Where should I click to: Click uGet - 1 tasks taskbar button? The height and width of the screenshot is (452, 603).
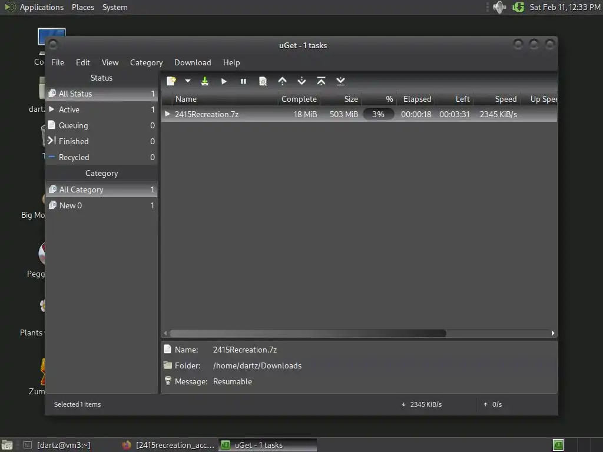pos(267,445)
